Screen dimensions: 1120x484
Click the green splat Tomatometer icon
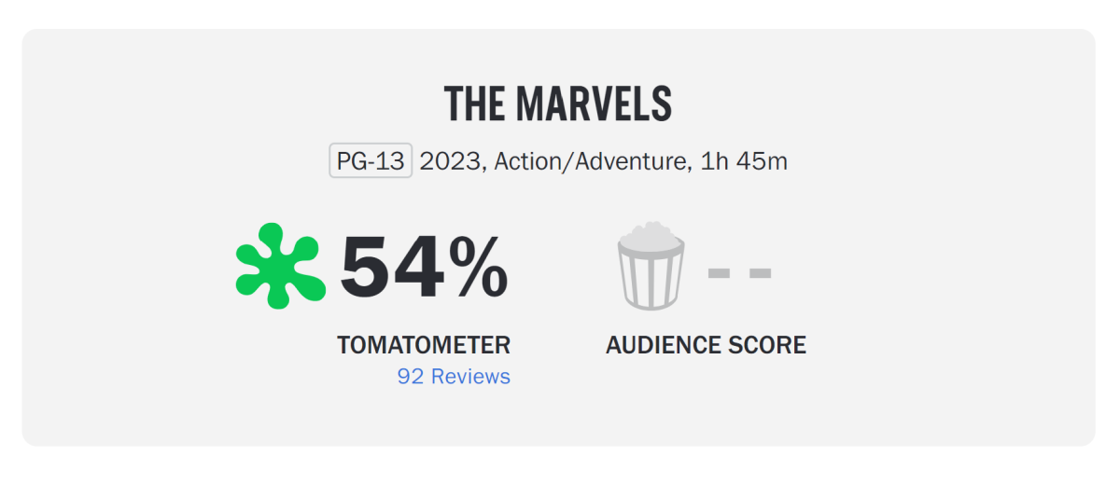280,266
